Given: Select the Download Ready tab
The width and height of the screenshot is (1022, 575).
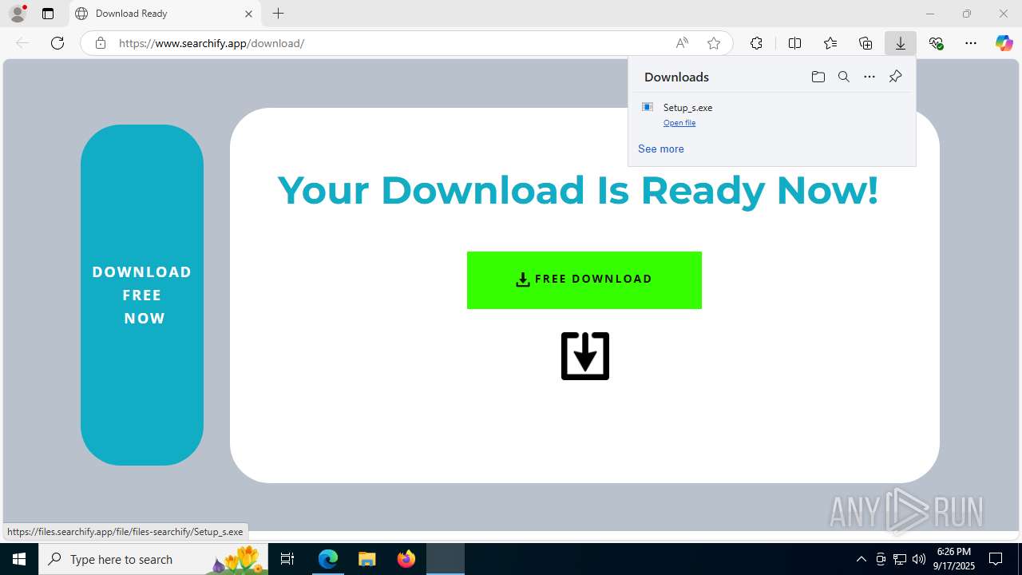Looking at the screenshot, I should click(165, 14).
